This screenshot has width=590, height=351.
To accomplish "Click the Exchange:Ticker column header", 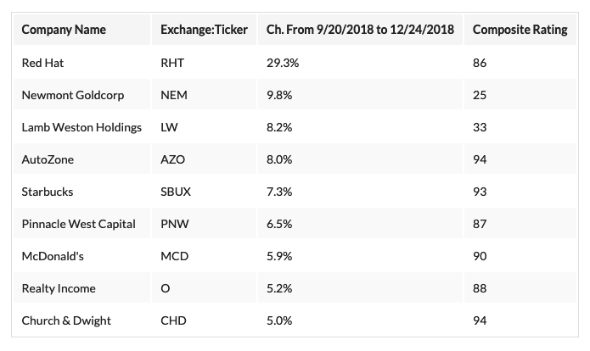I will pyautogui.click(x=204, y=30).
